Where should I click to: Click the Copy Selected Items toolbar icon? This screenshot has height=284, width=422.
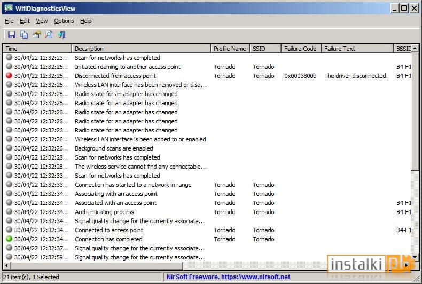tap(24, 35)
